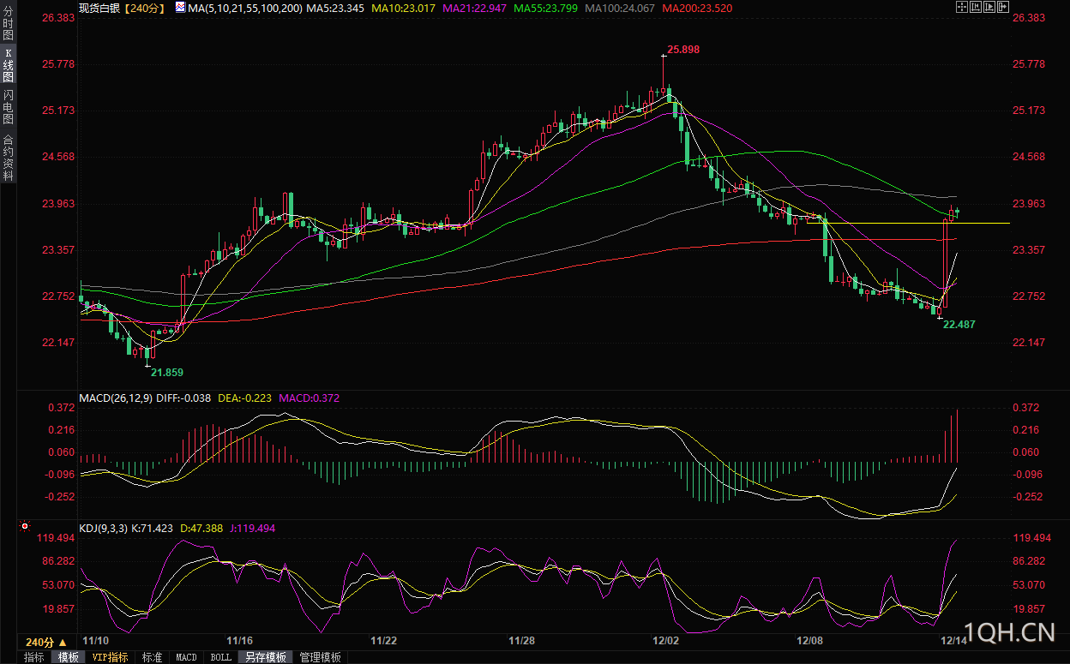Viewport: 1070px width, 664px height.
Task: Click the play-forward chart replay icon
Action: click(989, 7)
